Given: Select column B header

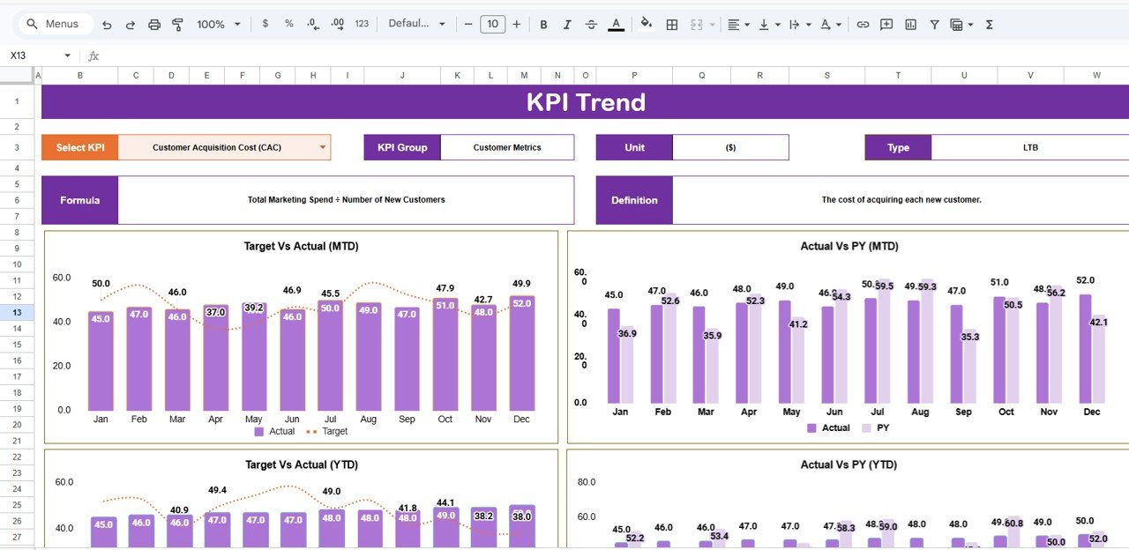Looking at the screenshot, I should pyautogui.click(x=80, y=76).
